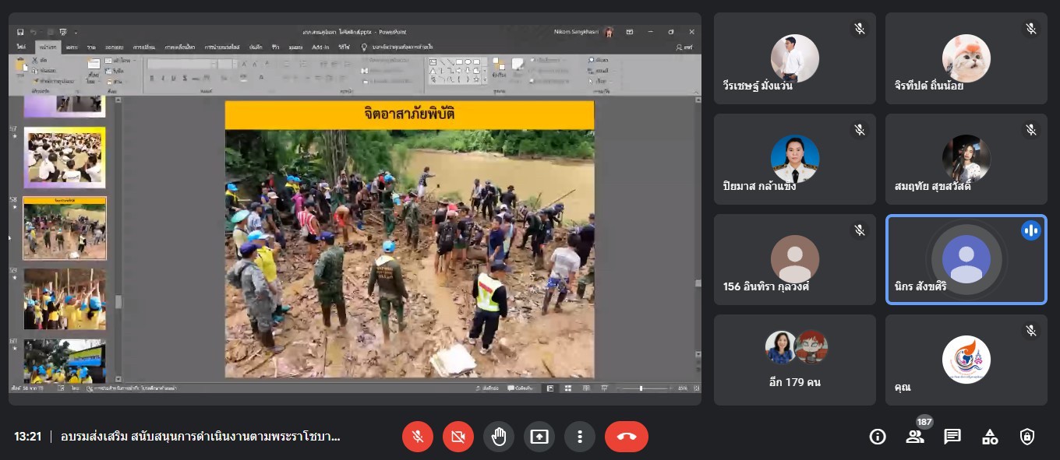The image size is (1060, 460).
Task: Click the Save icon in PowerPoint title bar
Action: pyautogui.click(x=19, y=32)
